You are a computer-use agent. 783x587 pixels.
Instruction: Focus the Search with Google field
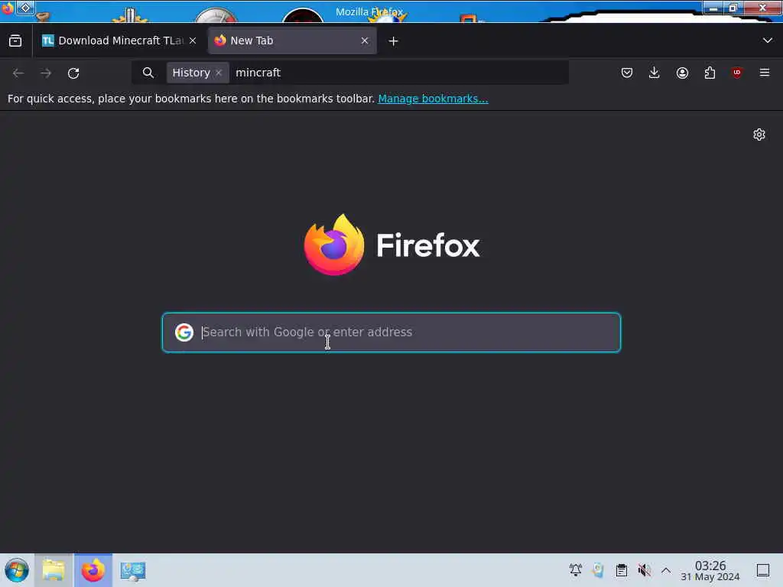(391, 332)
